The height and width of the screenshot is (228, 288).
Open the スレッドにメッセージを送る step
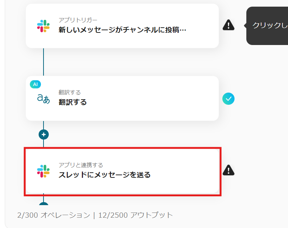click(x=122, y=171)
